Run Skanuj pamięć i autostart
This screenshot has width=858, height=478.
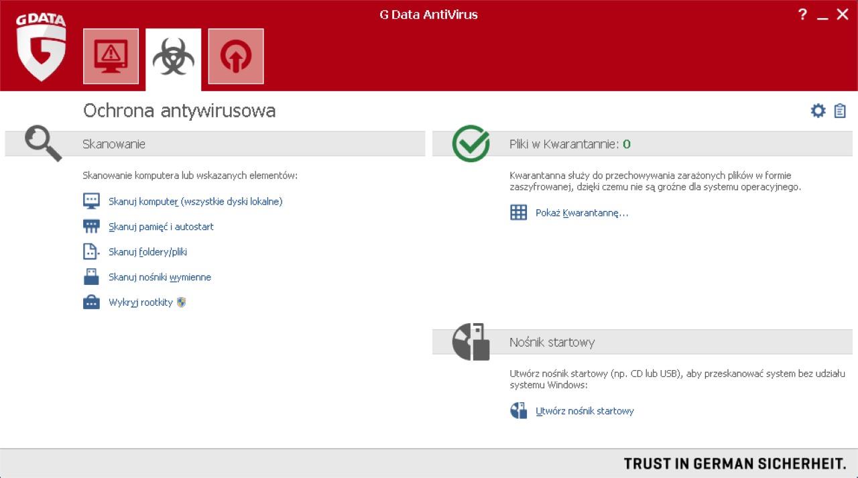pos(162,227)
